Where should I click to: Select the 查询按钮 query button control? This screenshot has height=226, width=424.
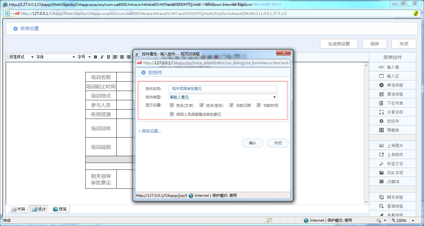coord(393,206)
